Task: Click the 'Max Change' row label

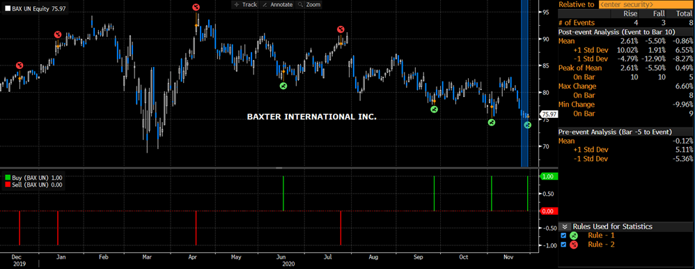Action: (577, 86)
